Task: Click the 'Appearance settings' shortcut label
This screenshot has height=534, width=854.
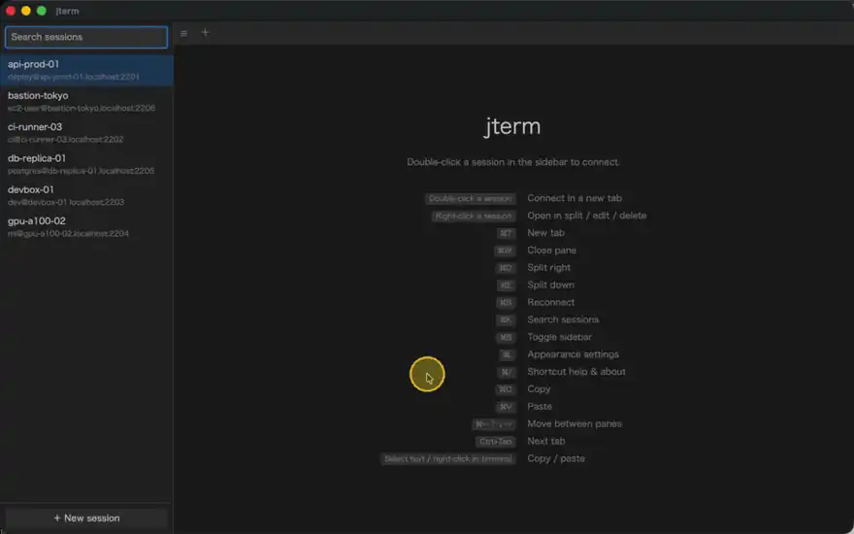Action: pyautogui.click(x=573, y=354)
